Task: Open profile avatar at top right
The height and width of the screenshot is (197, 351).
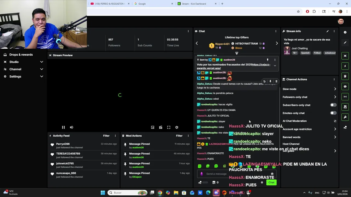Action: point(341,22)
